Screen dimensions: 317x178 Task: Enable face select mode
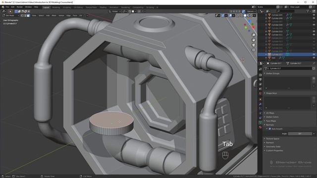click(28, 15)
